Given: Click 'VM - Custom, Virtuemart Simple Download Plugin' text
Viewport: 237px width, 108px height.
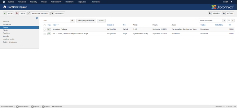Looking at the screenshot, I should point(71,34).
